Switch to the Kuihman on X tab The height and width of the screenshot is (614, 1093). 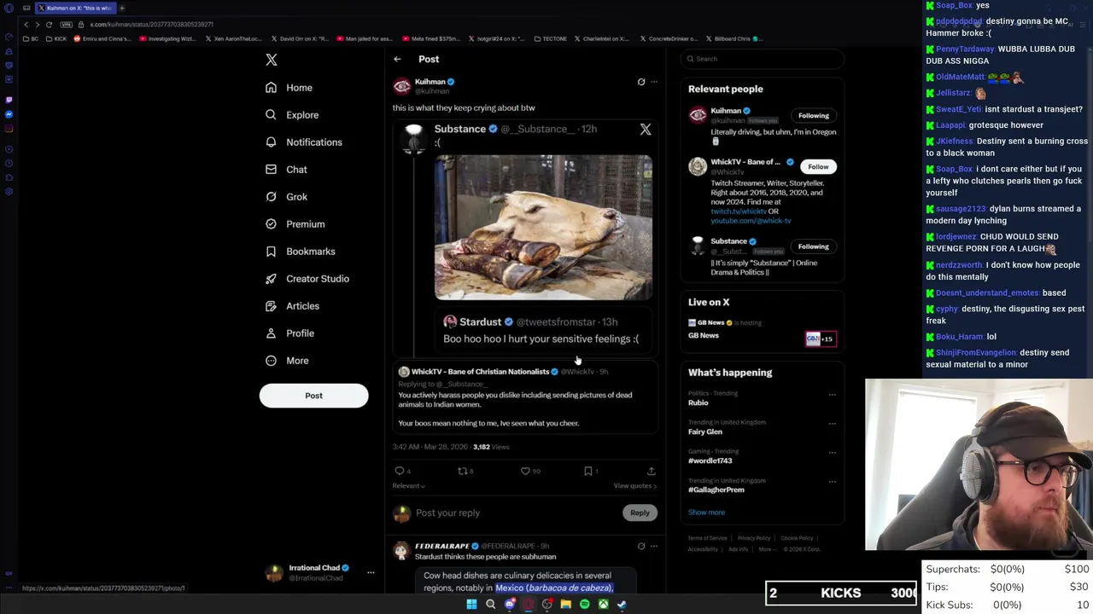click(x=74, y=8)
